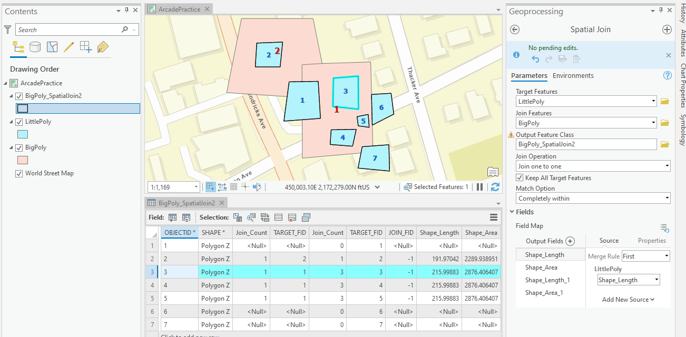Switch Contents to List By Data Source
This screenshot has height=337, width=686.
pos(35,47)
